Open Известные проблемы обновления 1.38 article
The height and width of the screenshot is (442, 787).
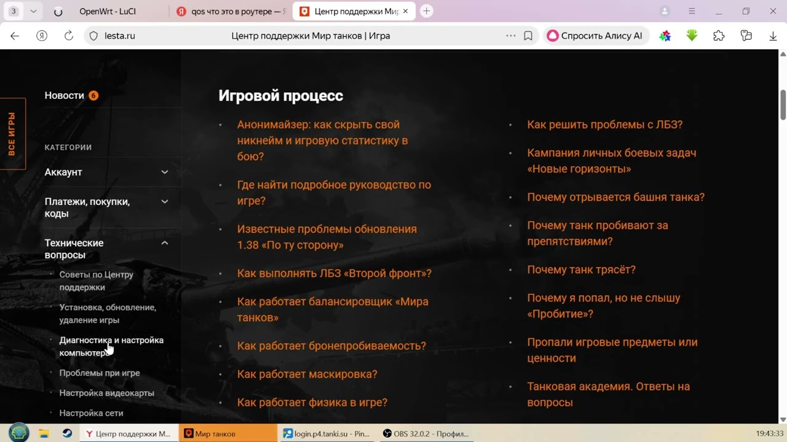[326, 237]
